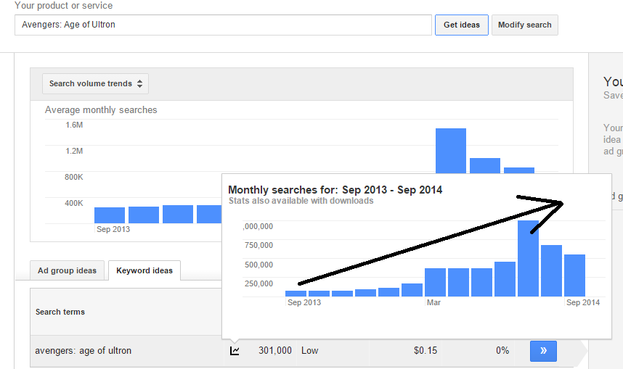Screen dimensions: 623x369
Task: Open the Search volume trends dropdown
Action: [x=95, y=83]
